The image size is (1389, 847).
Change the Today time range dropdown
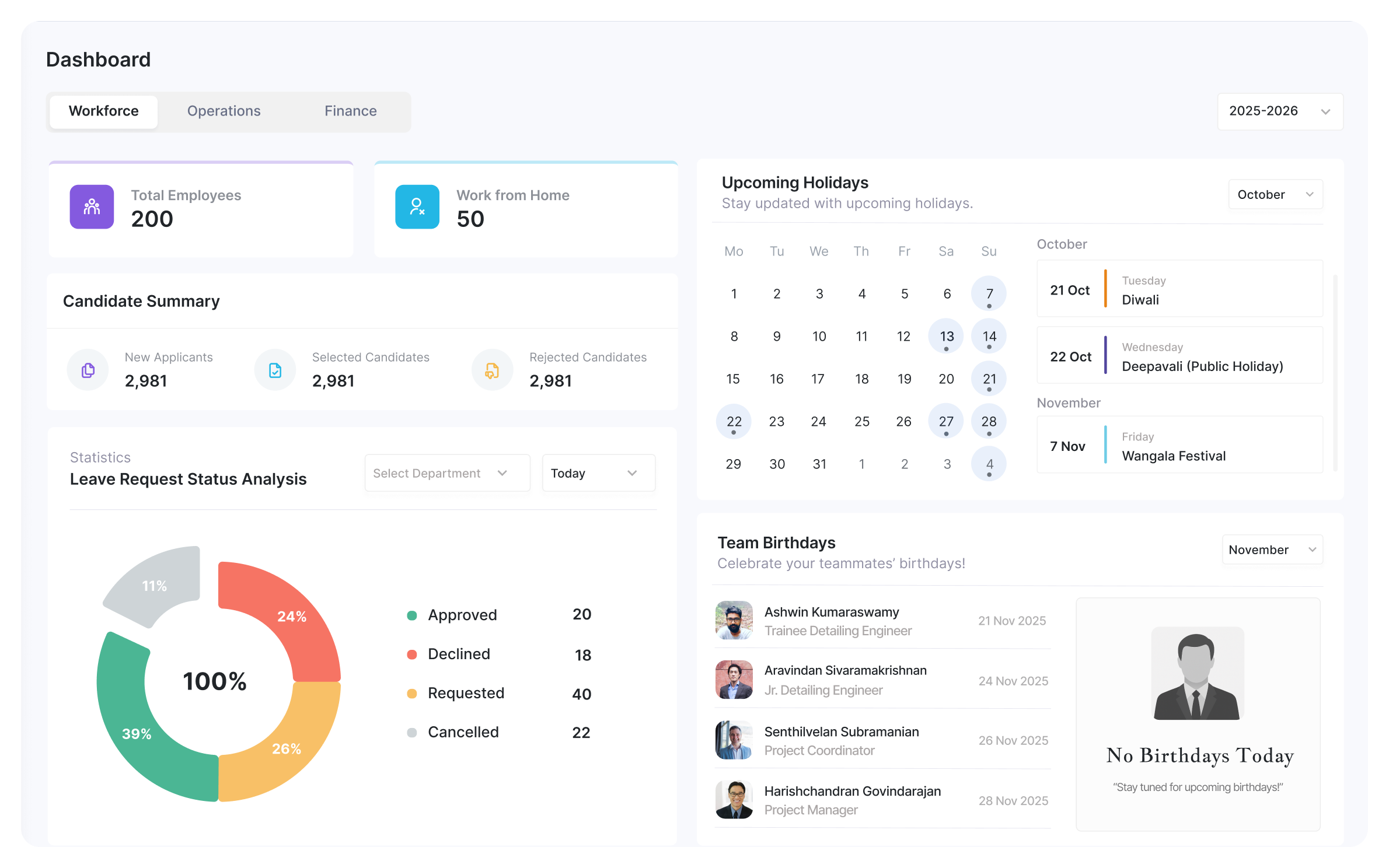(598, 473)
